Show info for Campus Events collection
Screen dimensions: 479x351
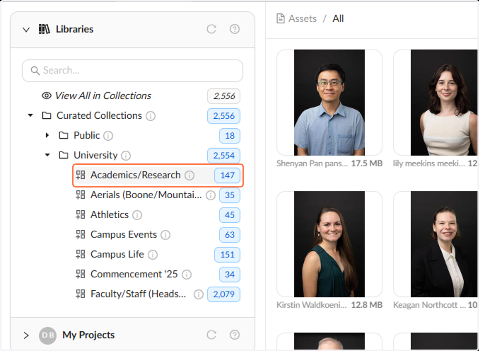point(165,235)
